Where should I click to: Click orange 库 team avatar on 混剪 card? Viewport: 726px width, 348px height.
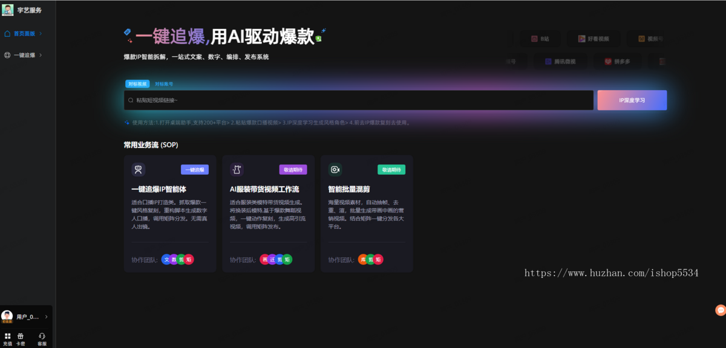point(363,259)
